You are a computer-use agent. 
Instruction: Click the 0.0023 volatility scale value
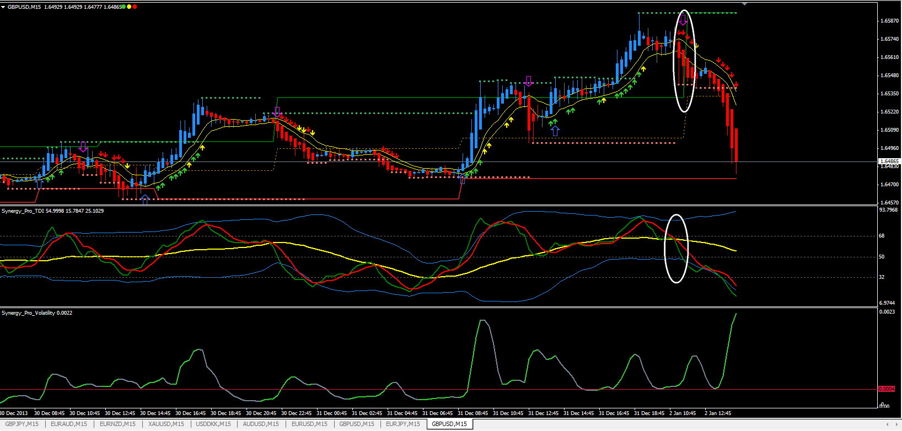887,312
